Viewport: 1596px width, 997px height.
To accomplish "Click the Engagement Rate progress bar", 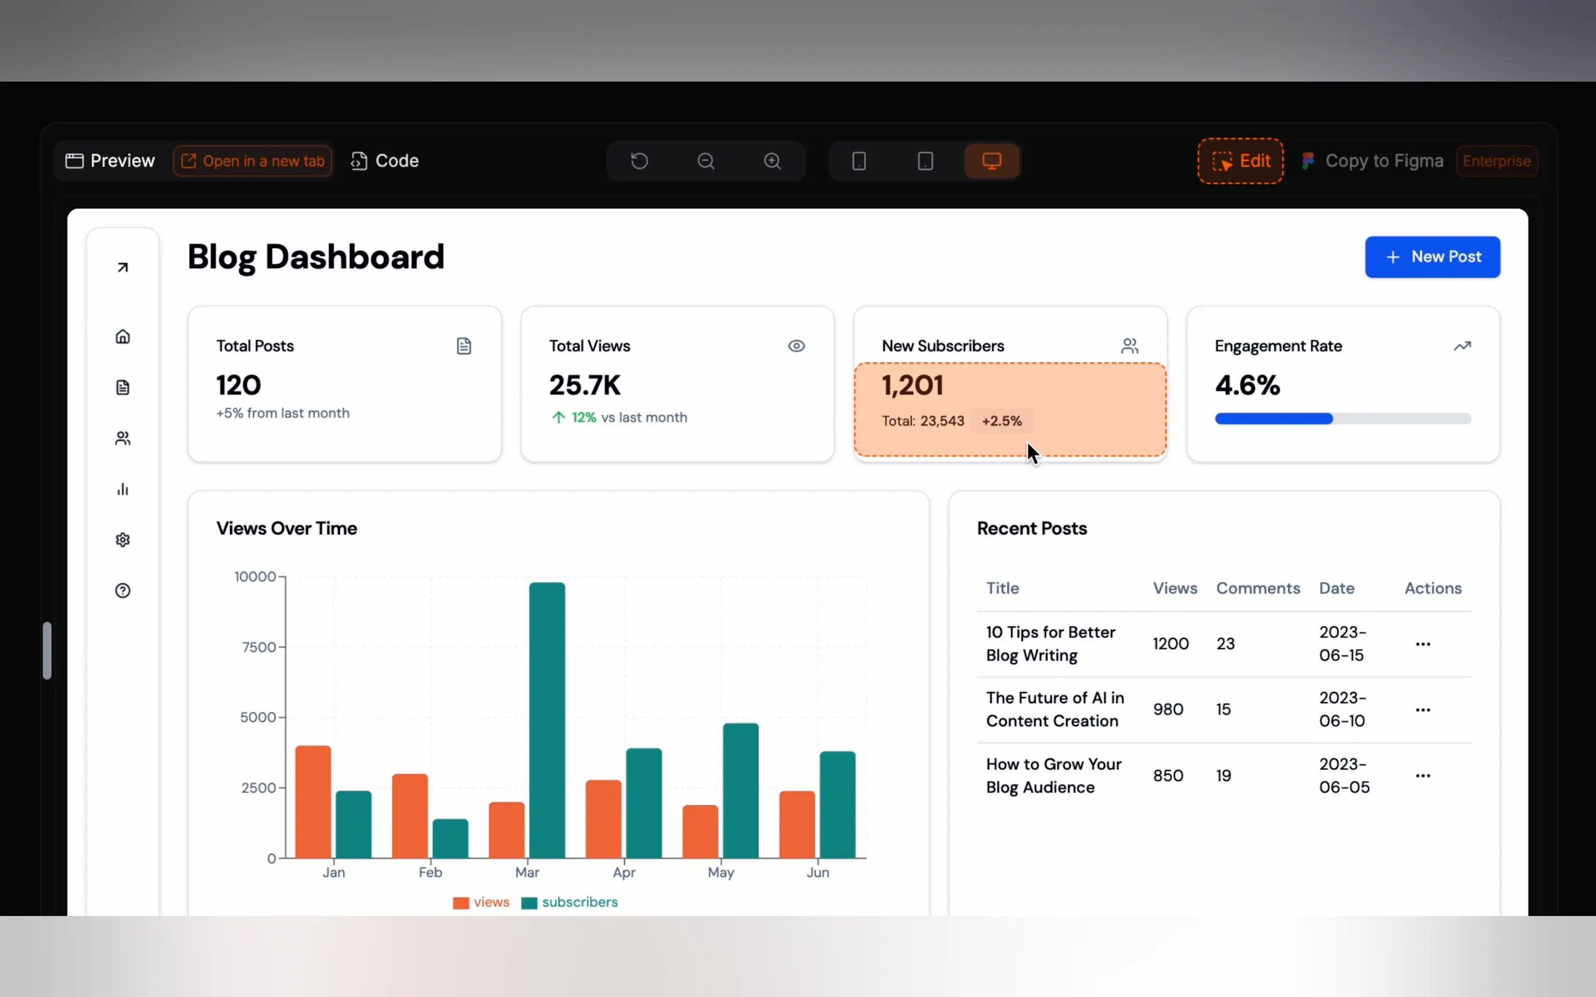I will click(x=1343, y=419).
